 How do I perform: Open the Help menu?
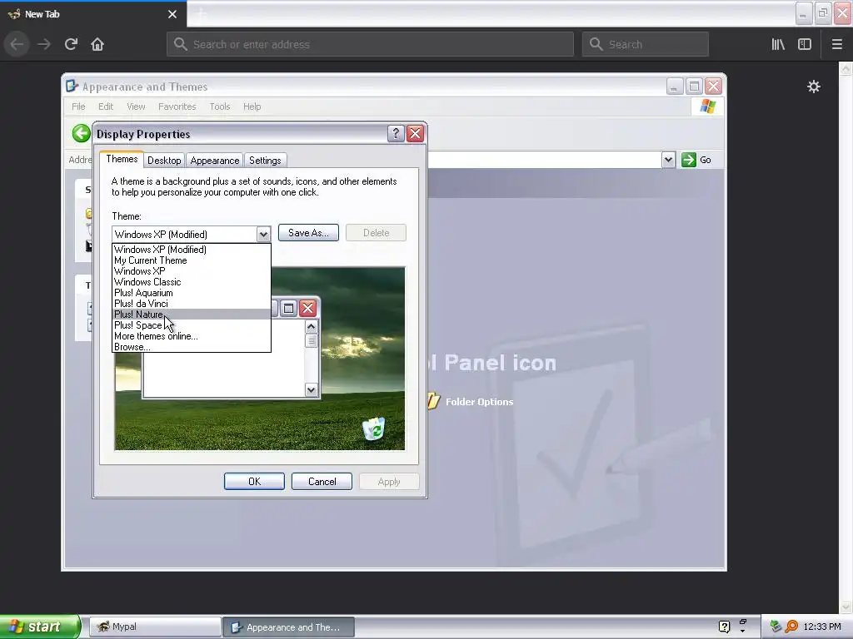(x=252, y=106)
